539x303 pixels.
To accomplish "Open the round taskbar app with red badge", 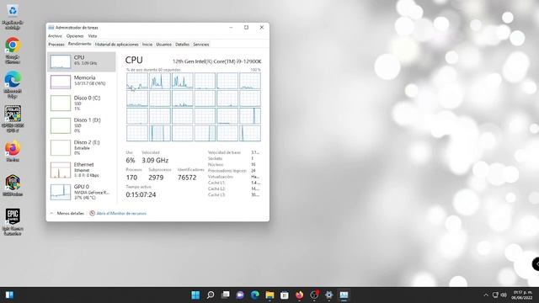I will coord(314,295).
